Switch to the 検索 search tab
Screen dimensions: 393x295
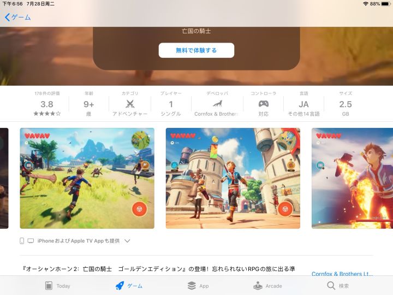tap(338, 286)
